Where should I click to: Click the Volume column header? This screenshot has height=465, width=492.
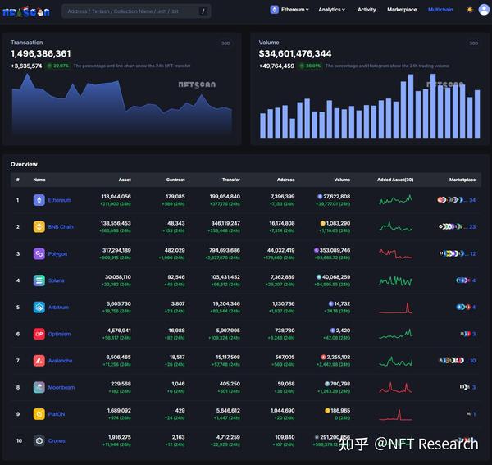coord(342,180)
